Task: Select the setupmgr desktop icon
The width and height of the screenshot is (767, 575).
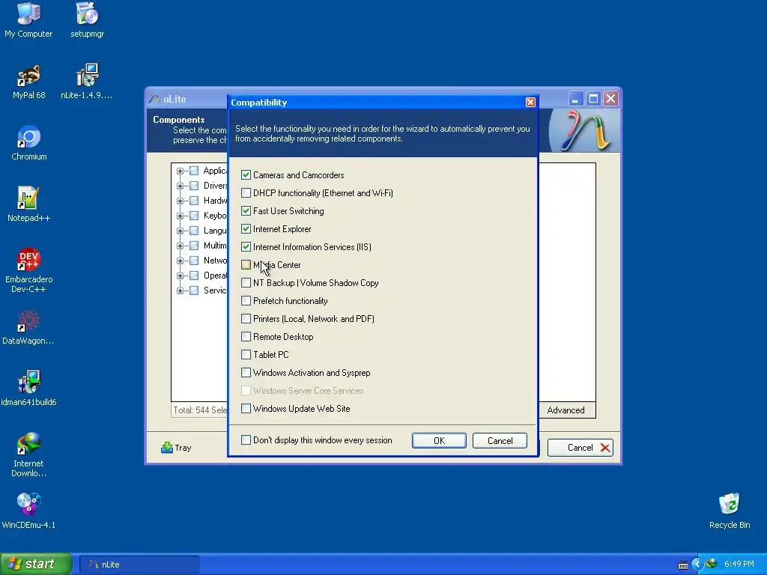Action: click(87, 20)
